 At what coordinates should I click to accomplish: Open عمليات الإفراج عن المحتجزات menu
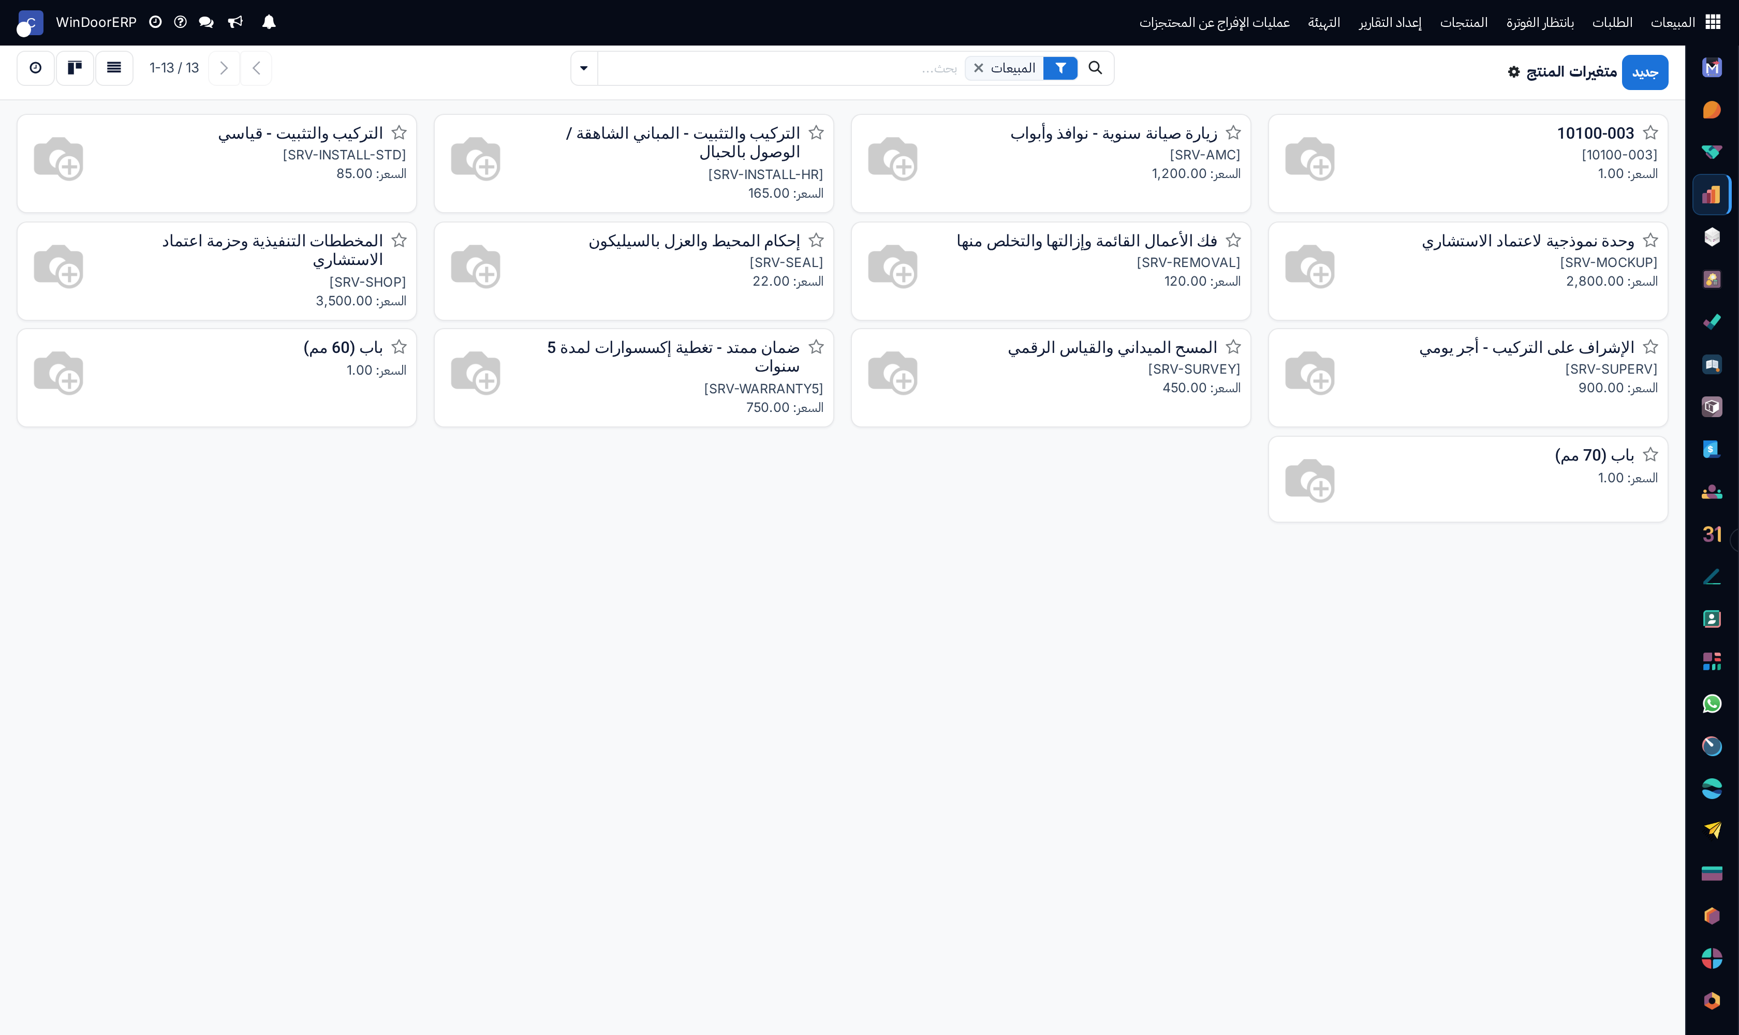coord(1214,22)
